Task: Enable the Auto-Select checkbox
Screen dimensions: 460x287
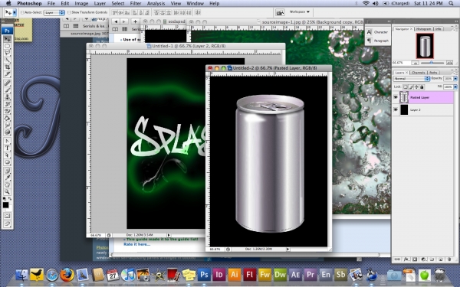Action: pyautogui.click(x=22, y=12)
